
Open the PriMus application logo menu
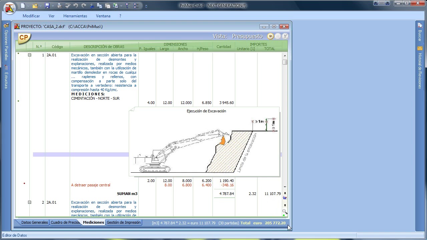(x=10, y=8)
